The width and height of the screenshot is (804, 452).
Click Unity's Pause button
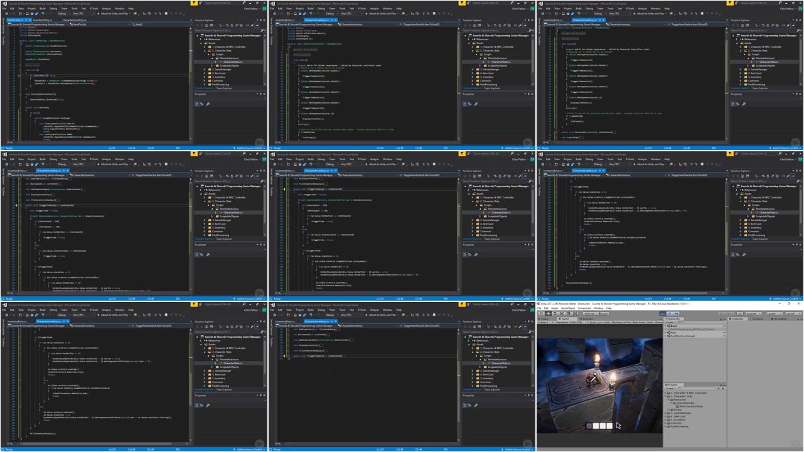pyautogui.click(x=670, y=314)
